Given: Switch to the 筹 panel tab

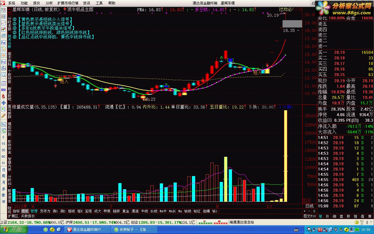Looking at the screenshot, I should (370, 216).
